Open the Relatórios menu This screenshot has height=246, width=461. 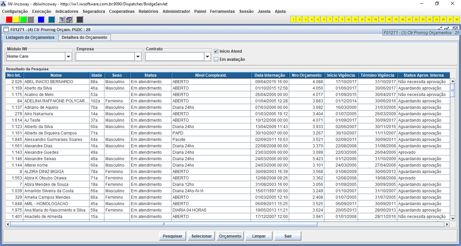point(148,11)
